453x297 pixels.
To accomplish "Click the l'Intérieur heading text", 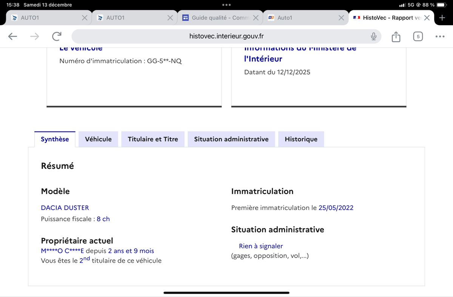I will tap(263, 59).
